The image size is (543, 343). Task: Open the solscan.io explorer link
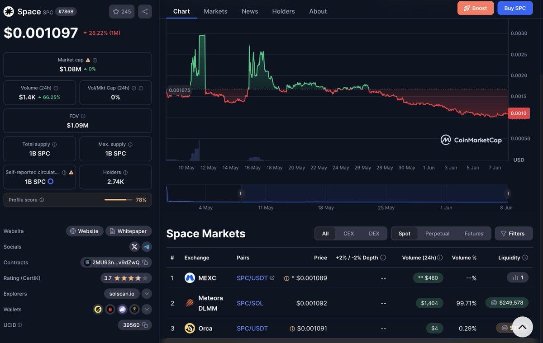pyautogui.click(x=122, y=294)
